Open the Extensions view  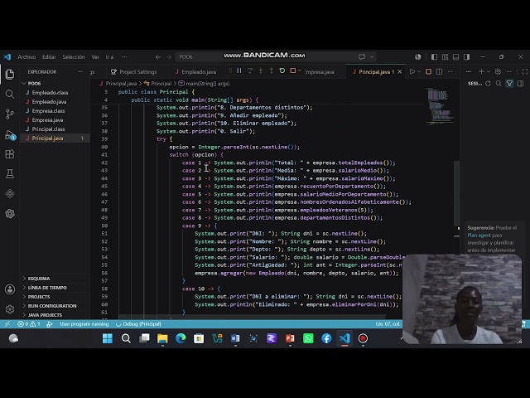(x=10, y=154)
